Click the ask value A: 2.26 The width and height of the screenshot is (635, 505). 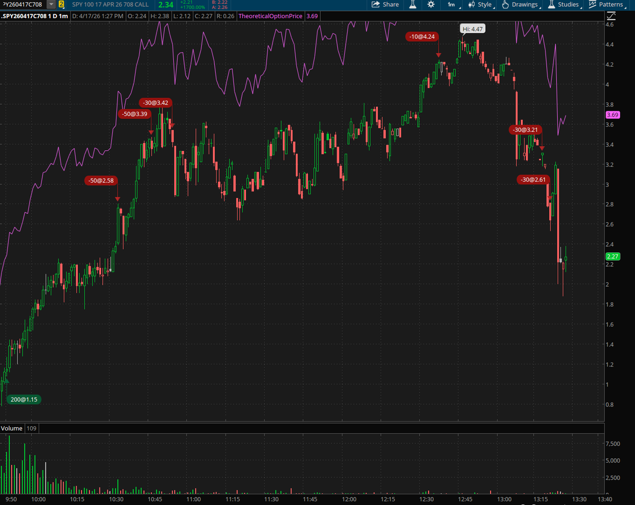220,7
